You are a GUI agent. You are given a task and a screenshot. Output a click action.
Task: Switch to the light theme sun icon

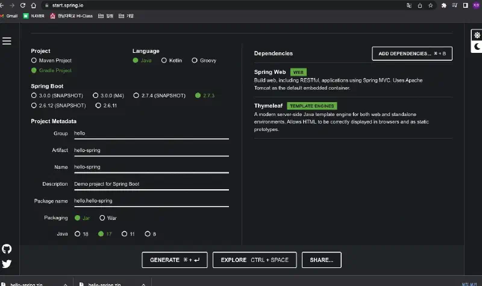point(477,35)
